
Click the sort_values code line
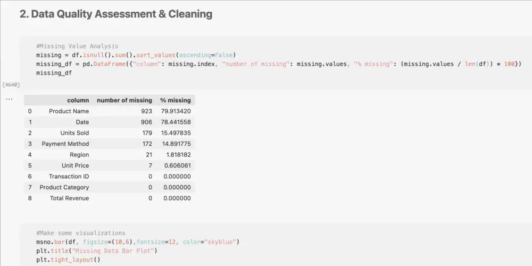(136, 55)
